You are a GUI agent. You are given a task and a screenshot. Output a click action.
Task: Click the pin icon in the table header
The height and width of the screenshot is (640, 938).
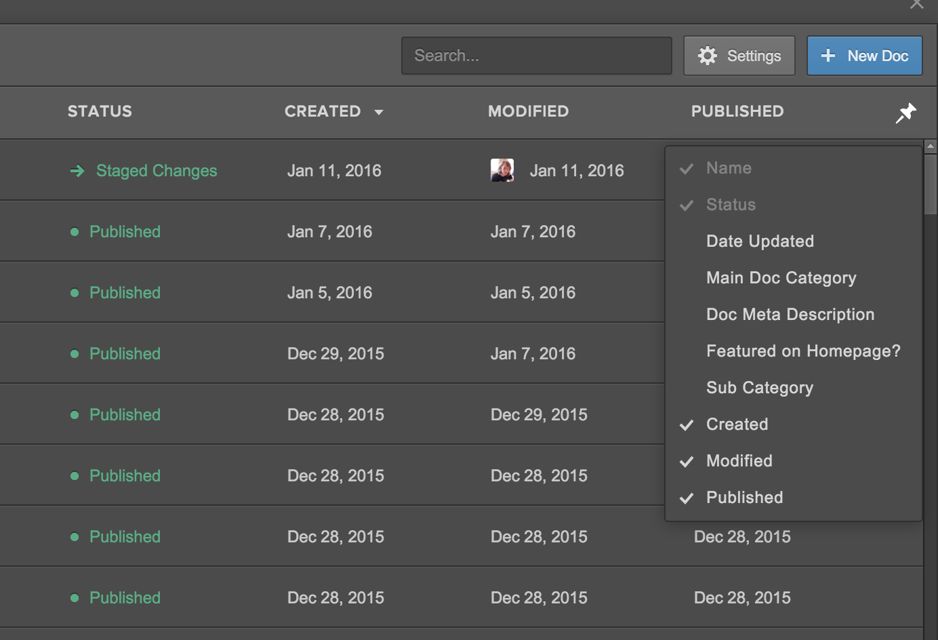[x=906, y=113]
